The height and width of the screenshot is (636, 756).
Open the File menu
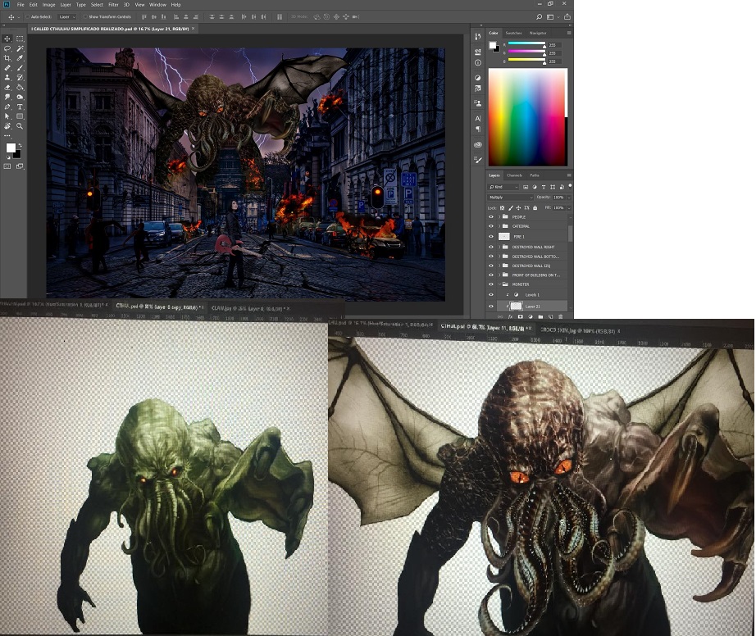(x=20, y=5)
